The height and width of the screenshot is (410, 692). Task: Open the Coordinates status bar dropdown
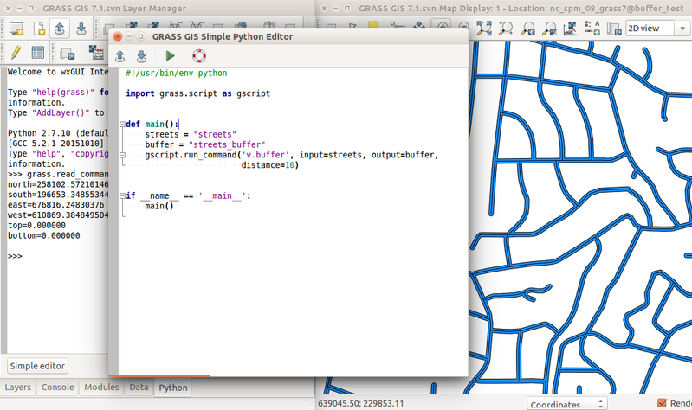point(566,404)
